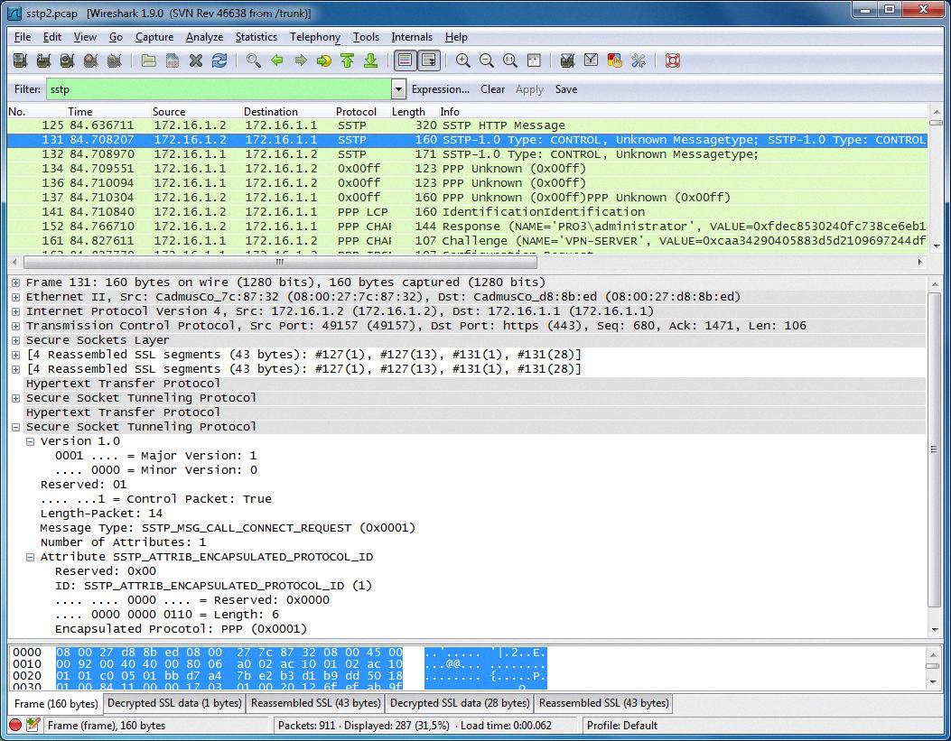Edit capture filters icon
The image size is (951, 741).
coord(568,60)
